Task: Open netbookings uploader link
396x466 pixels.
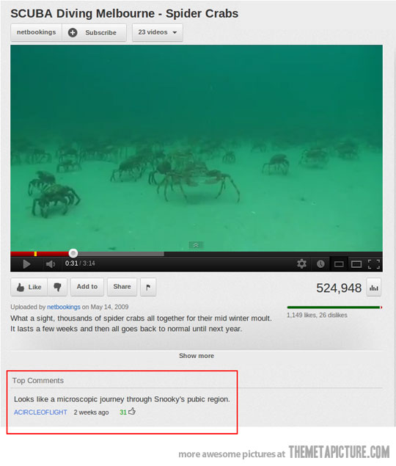Action: pyautogui.click(x=64, y=307)
